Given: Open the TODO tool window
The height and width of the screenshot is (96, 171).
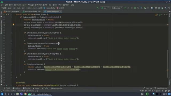Looking at the screenshot, I should [7, 88].
